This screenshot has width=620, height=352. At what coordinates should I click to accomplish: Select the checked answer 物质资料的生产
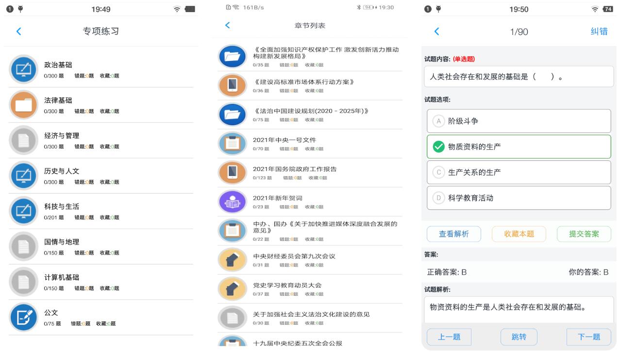coord(519,147)
